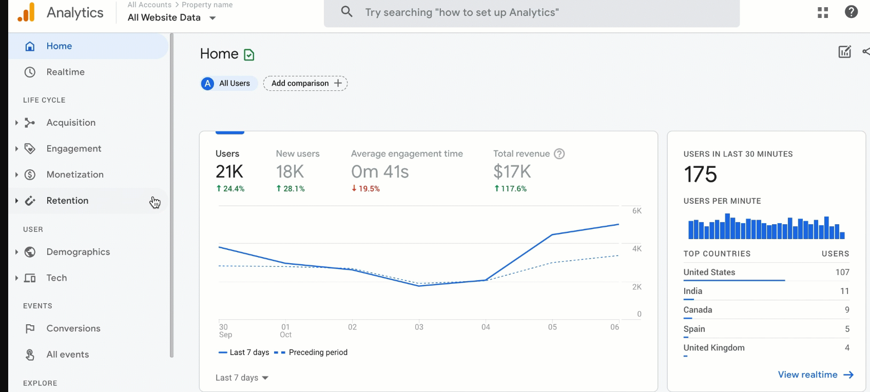Open the Last 7 days date dropdown
The width and height of the screenshot is (870, 392).
[242, 378]
